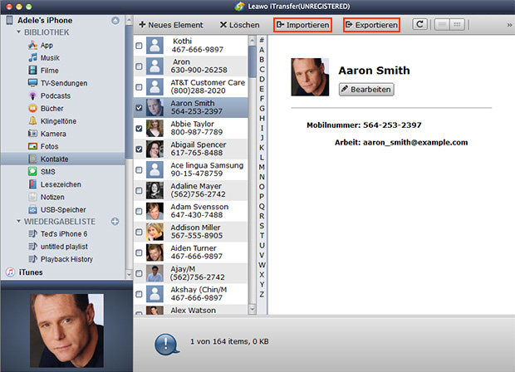The image size is (515, 372).
Task: Uncheck the Aaron Smith checkbox
Action: point(139,108)
